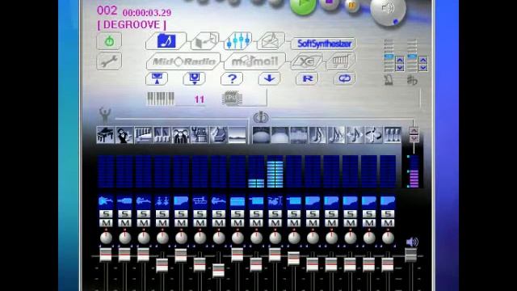
Task: Click the channel 7 volume fader handle
Action: coord(218,271)
